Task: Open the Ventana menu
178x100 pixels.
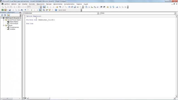Action: tap(79, 4)
